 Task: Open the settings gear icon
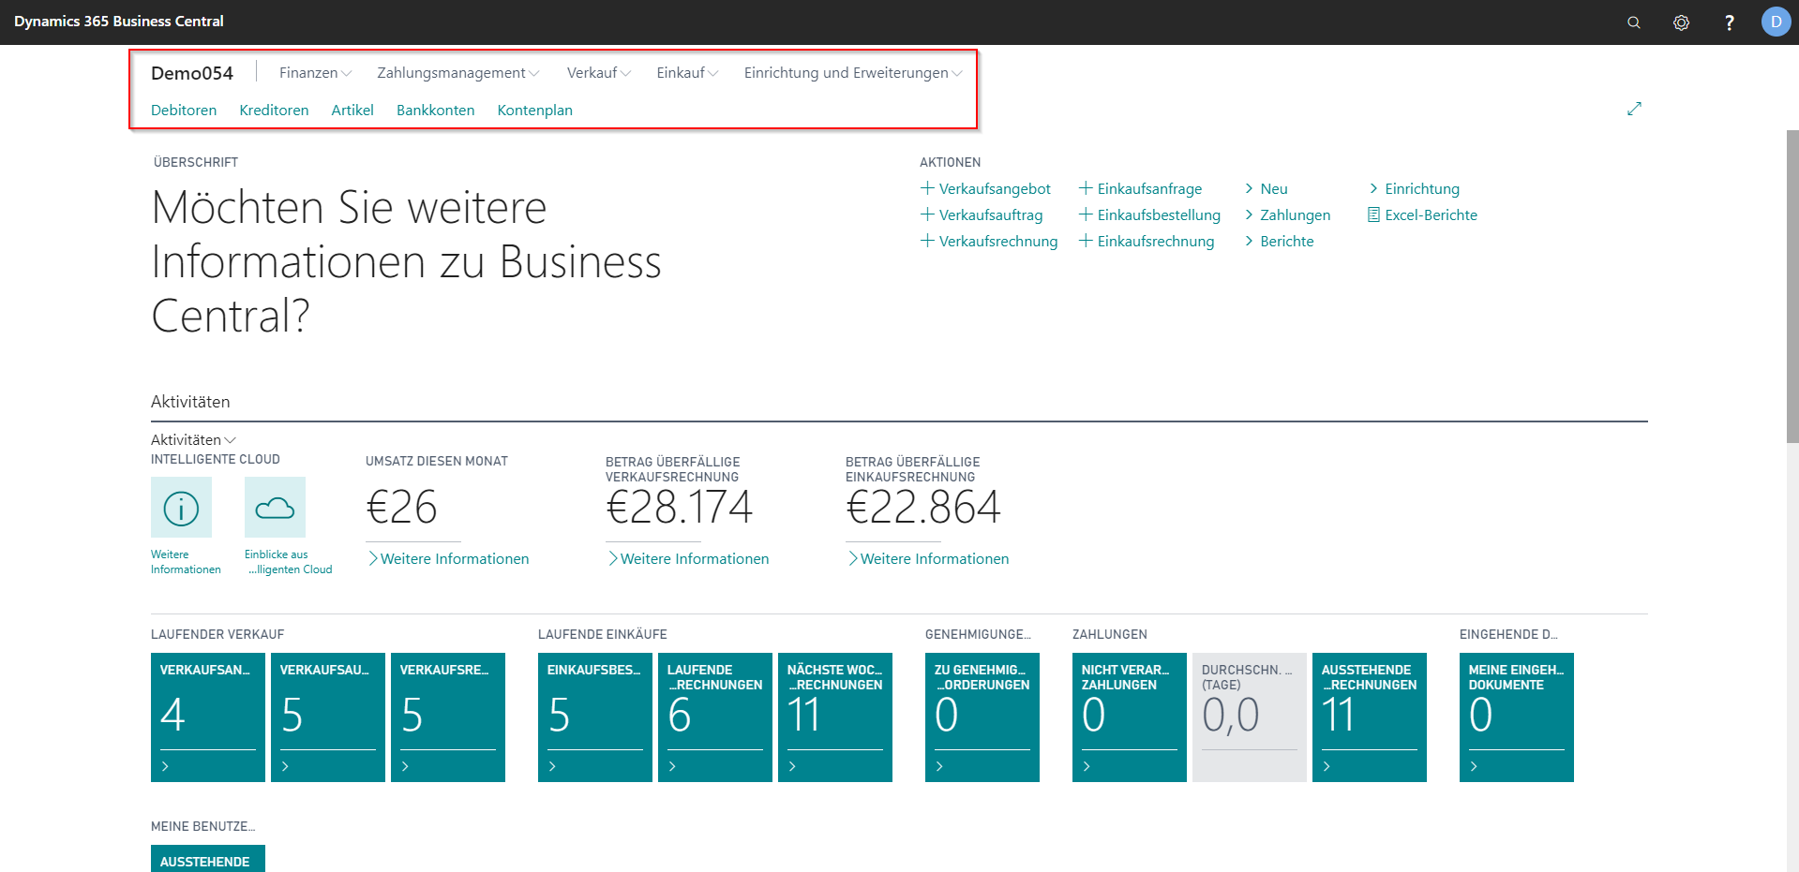click(1681, 22)
